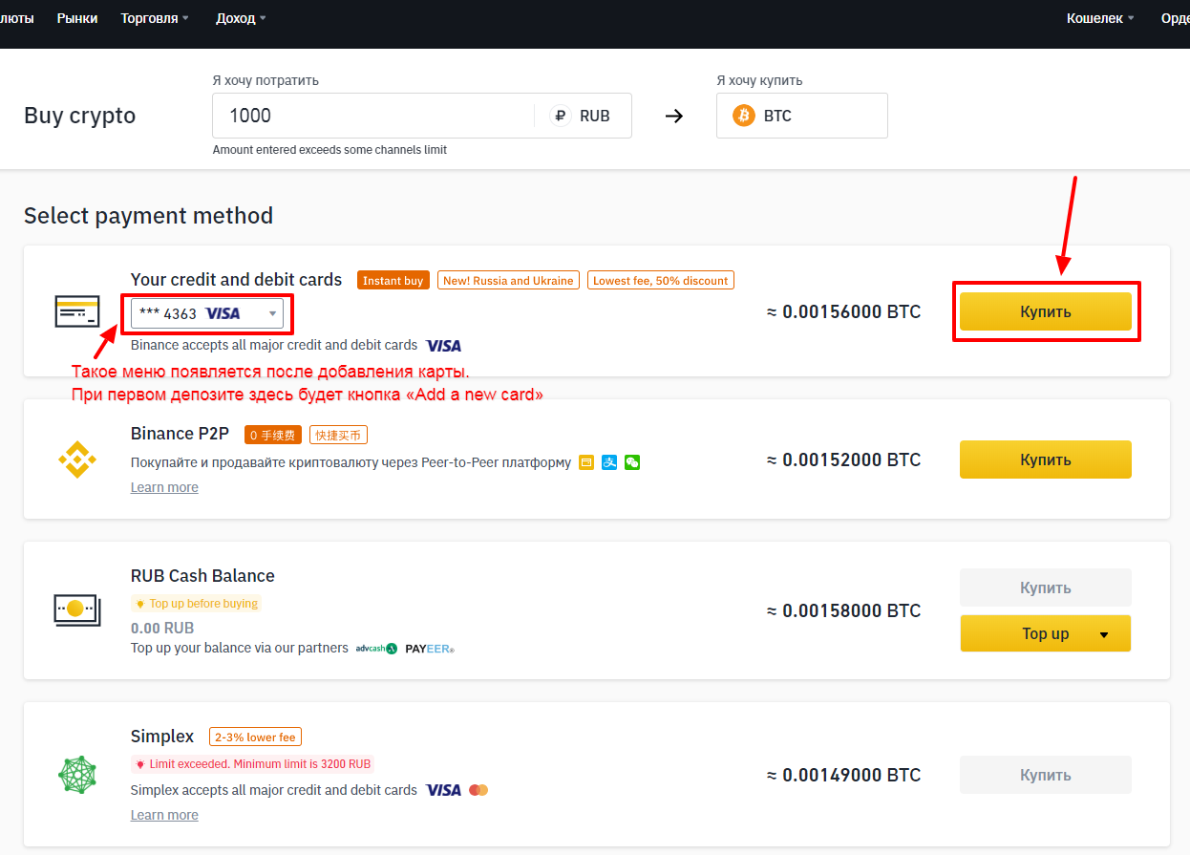Click the green Simplex network logo
The height and width of the screenshot is (855, 1190).
(77, 775)
